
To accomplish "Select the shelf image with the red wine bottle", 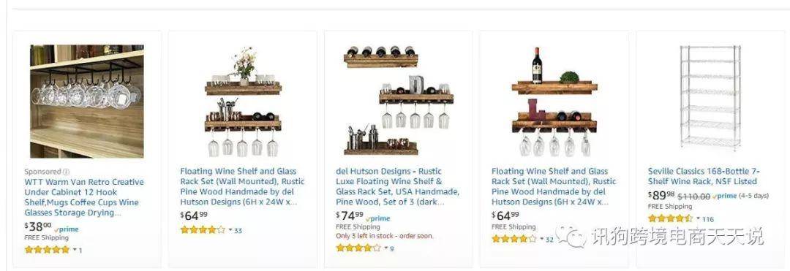I will pos(554,102).
